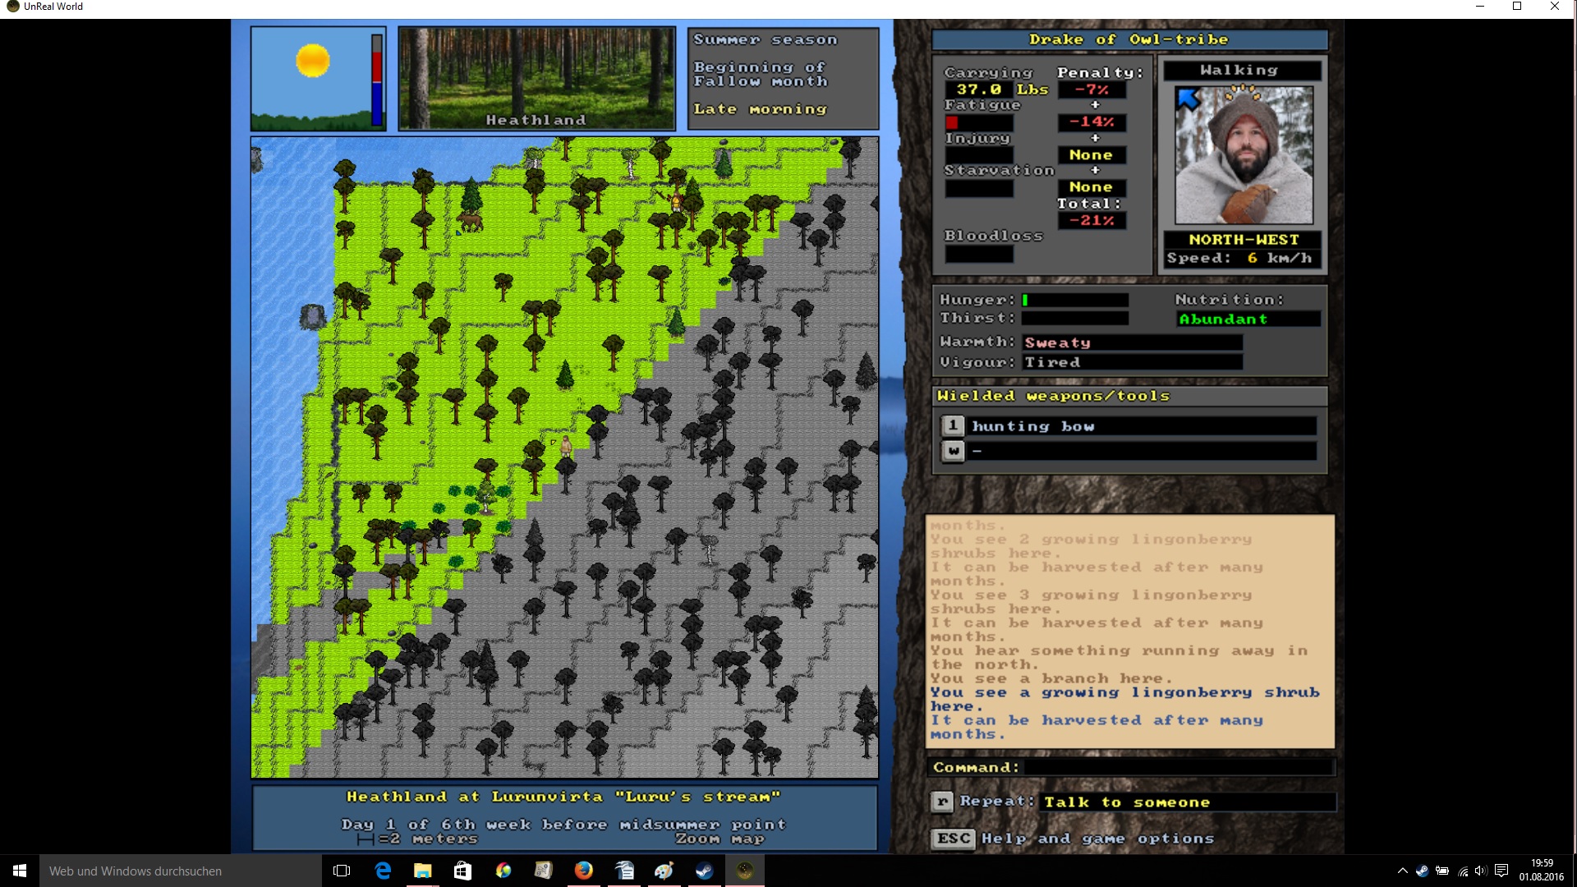
Task: Open 'Help and game options'
Action: point(1097,839)
